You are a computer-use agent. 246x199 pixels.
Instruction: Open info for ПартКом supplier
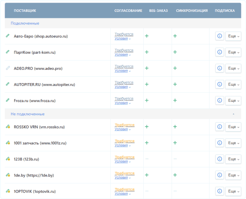tap(219, 52)
